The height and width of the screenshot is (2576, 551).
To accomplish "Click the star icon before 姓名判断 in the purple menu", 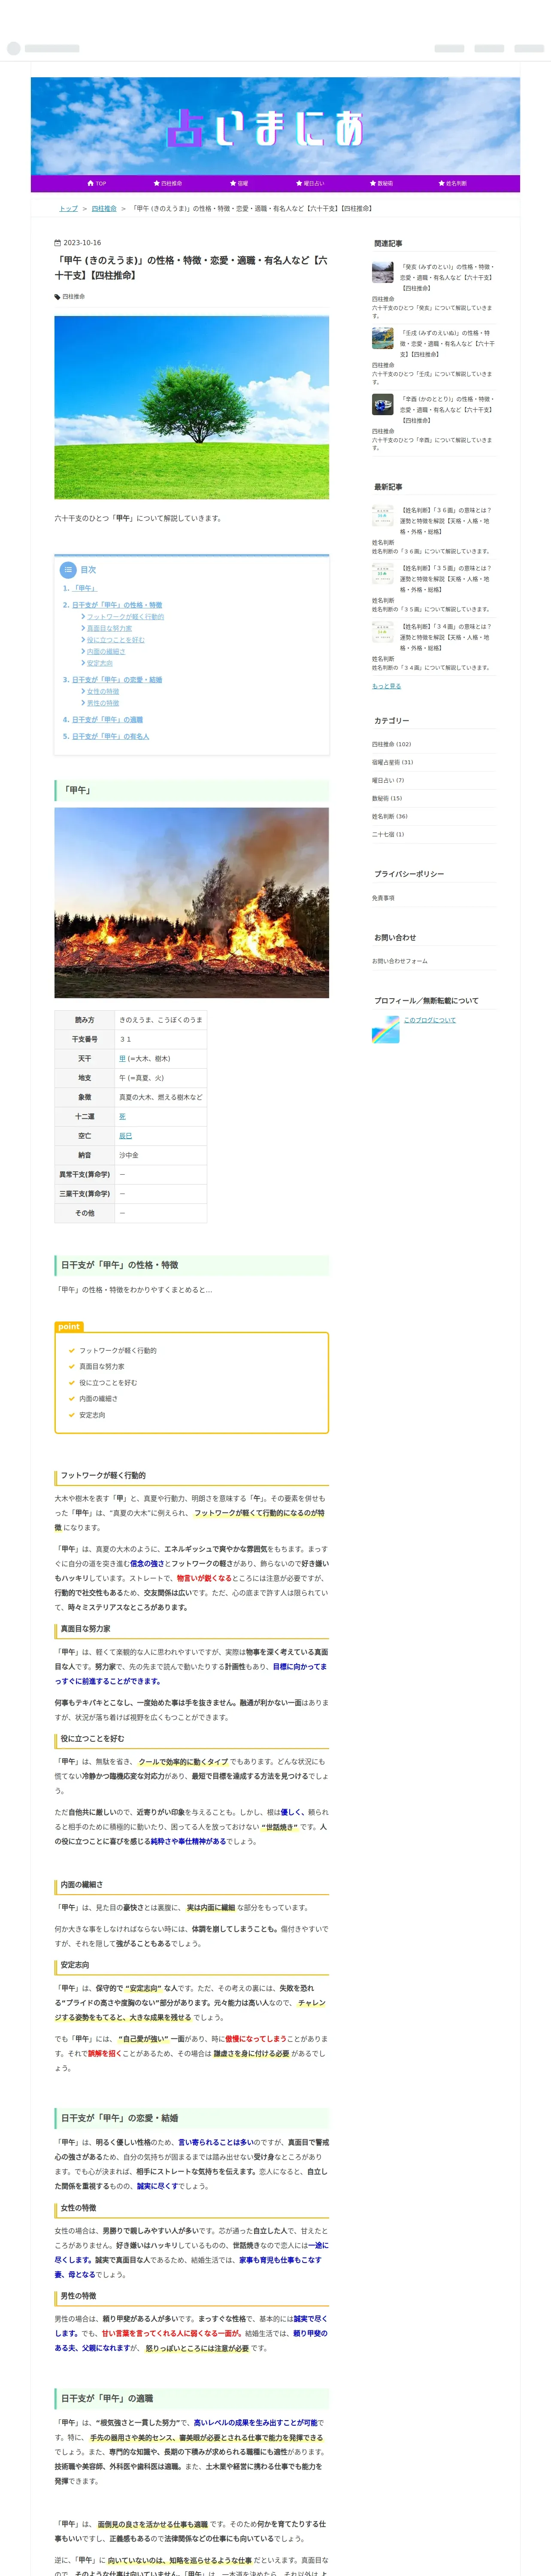I will click(441, 183).
